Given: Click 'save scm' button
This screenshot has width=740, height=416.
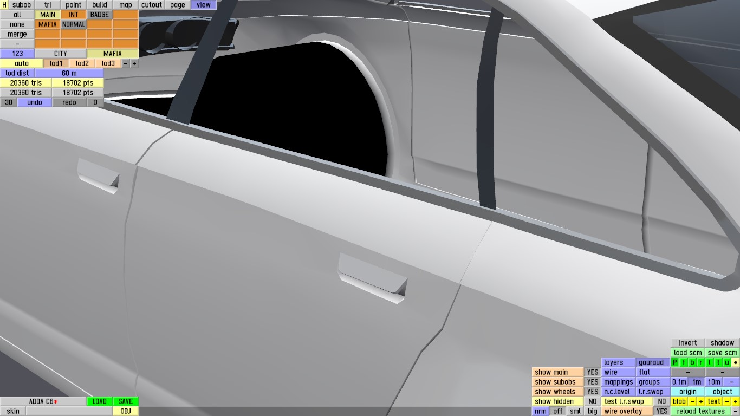Looking at the screenshot, I should tap(723, 353).
